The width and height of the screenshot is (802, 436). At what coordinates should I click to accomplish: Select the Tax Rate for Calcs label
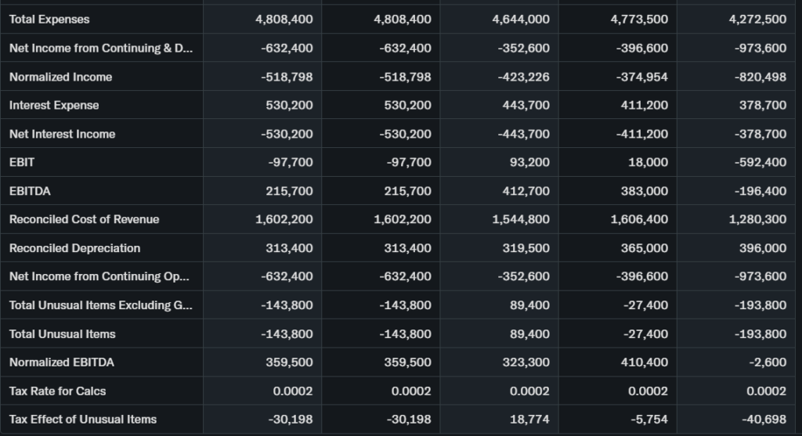pyautogui.click(x=57, y=391)
